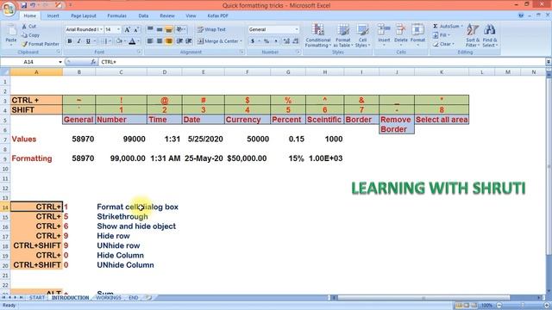This screenshot has width=552, height=310.
Task: Open the font size dropdown
Action: point(118,29)
